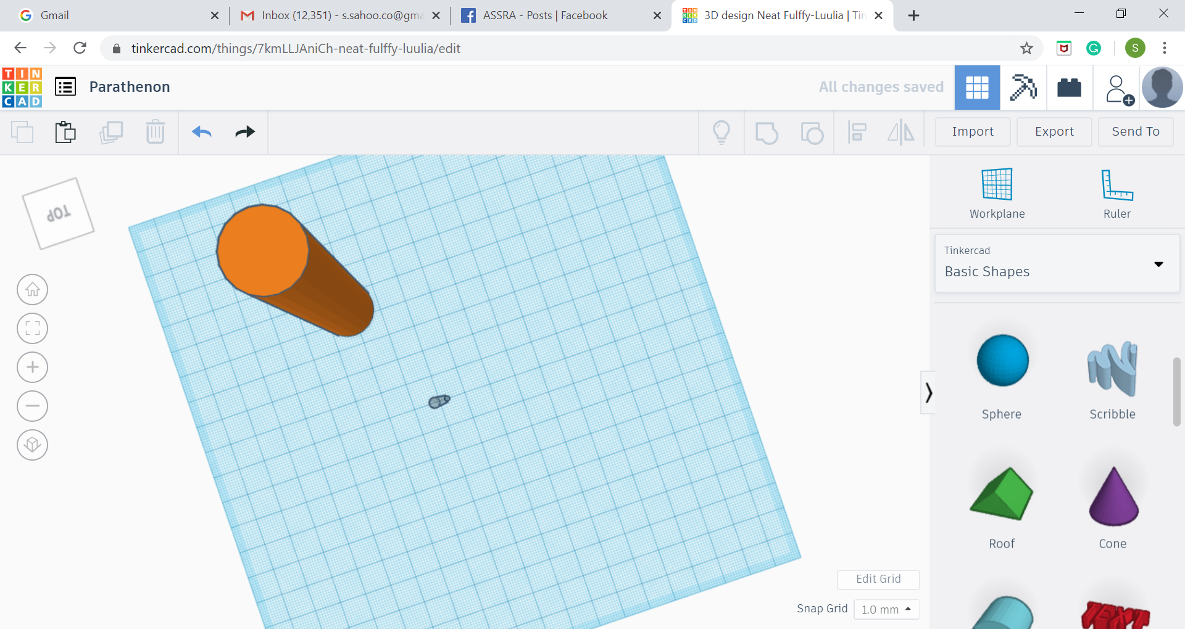This screenshot has width=1185, height=629.
Task: Click the invite collaborator icon
Action: coord(1119,90)
